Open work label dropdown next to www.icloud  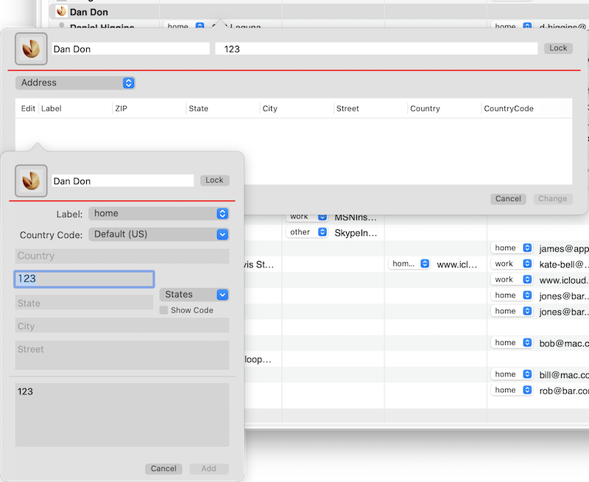(512, 279)
